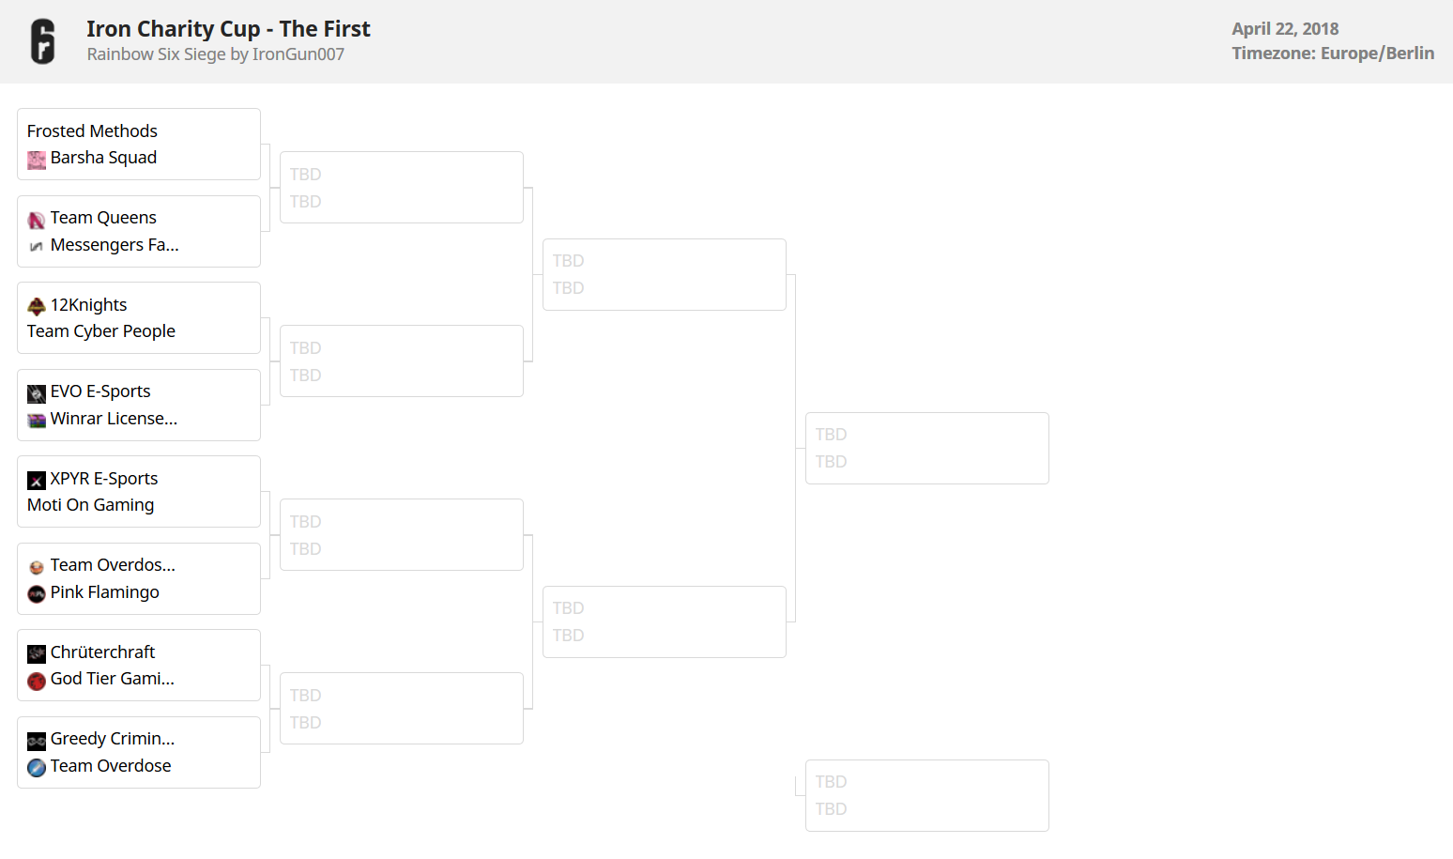Image resolution: width=1453 pixels, height=859 pixels.
Task: Click the Pink Flamingo team logo
Action: [x=37, y=593]
